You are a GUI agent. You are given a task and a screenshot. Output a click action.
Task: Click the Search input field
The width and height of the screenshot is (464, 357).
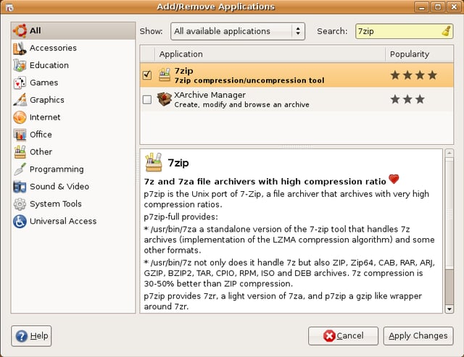[405, 31]
